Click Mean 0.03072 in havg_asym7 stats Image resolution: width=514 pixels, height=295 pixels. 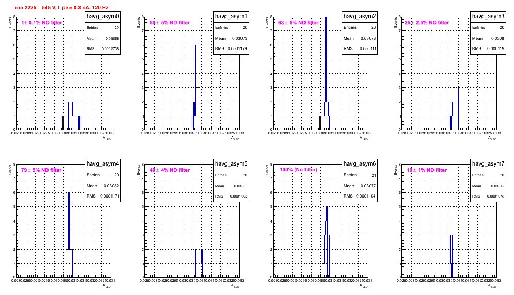[x=488, y=186]
